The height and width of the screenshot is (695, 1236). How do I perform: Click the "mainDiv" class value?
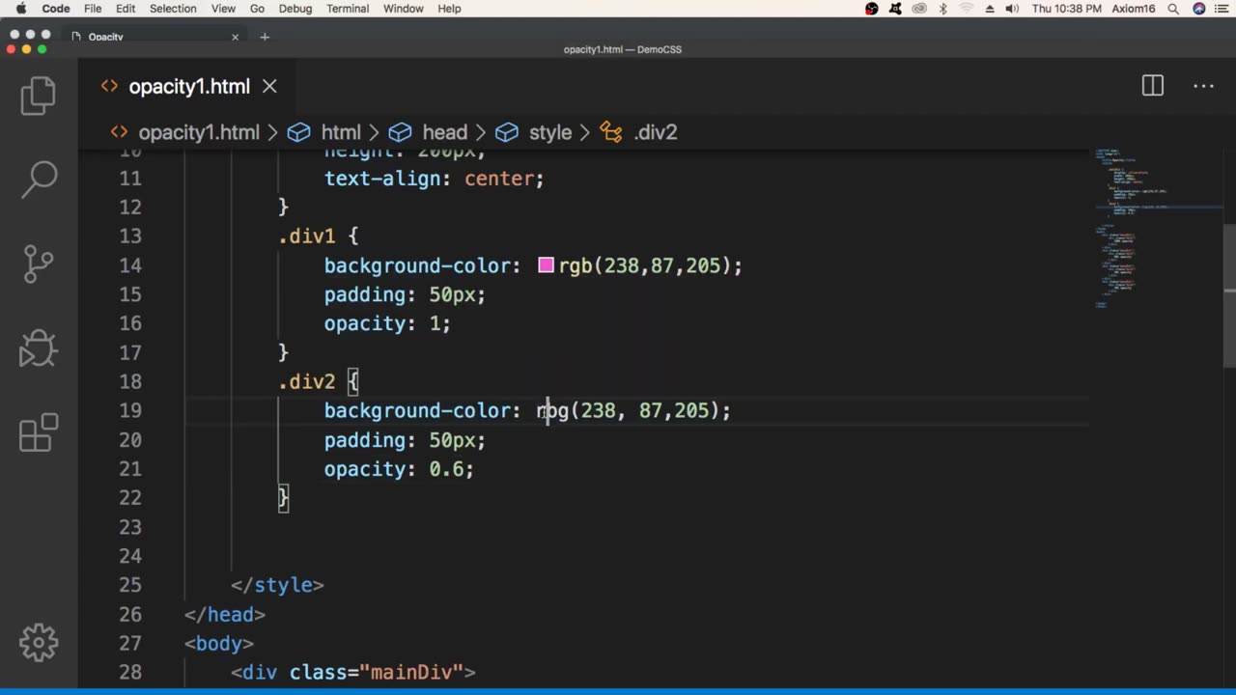click(412, 672)
